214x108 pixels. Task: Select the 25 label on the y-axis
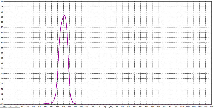(2, 79)
